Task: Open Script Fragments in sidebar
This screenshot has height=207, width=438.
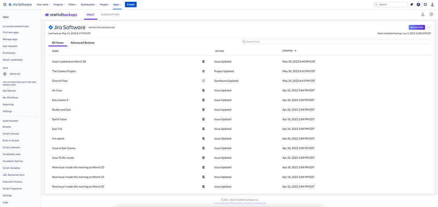Action: [12, 189]
